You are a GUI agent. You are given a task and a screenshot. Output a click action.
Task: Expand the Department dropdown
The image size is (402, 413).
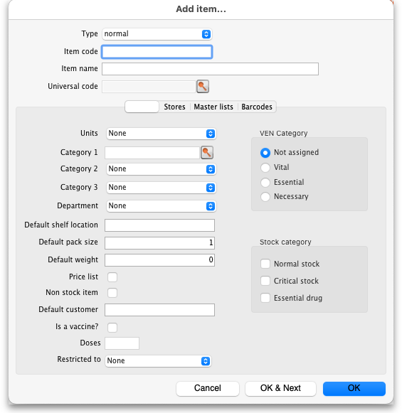click(x=161, y=206)
